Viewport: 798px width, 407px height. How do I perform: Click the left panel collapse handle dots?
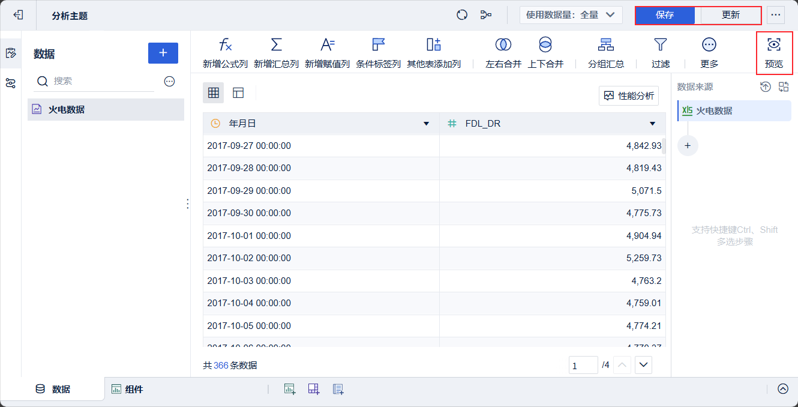point(187,204)
